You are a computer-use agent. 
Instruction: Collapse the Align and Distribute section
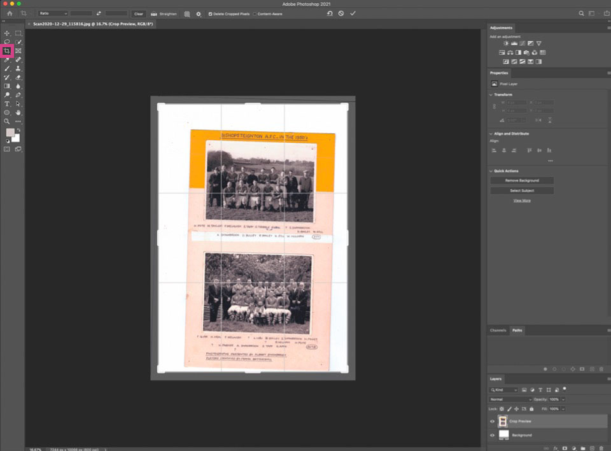coord(491,134)
